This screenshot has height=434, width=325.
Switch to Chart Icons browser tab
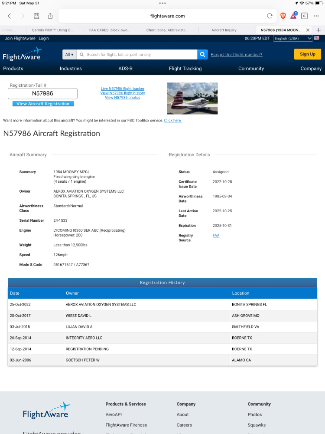(x=167, y=30)
